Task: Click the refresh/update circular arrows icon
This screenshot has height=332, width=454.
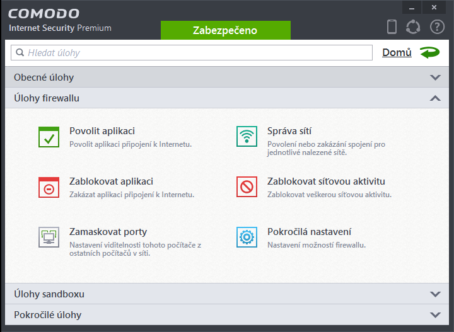Action: (413, 27)
